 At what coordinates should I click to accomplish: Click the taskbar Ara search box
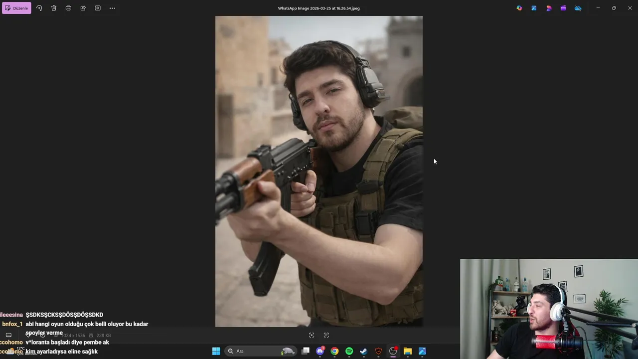(x=261, y=351)
